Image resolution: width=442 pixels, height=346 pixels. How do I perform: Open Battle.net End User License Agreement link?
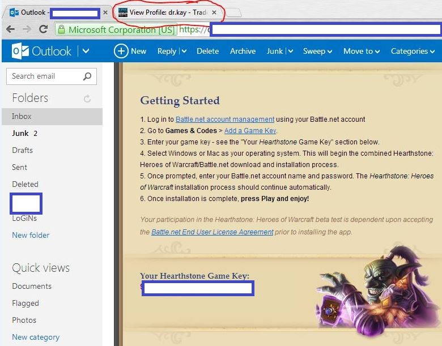(212, 232)
